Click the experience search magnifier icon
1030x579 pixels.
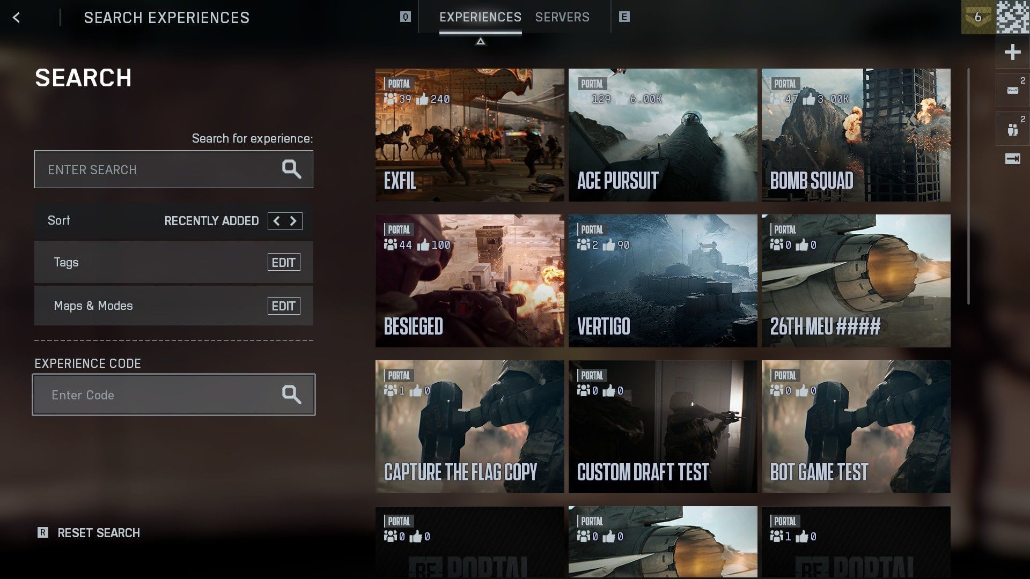(x=291, y=169)
